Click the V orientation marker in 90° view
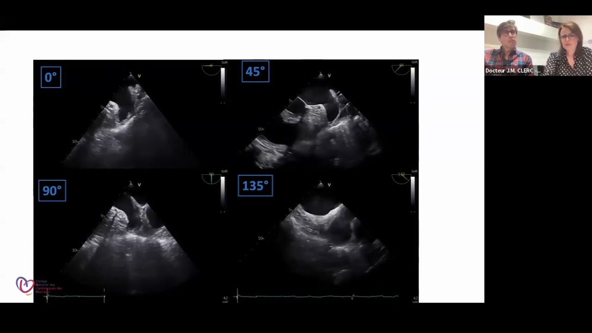Viewport: 592px width, 333px height. (139, 185)
